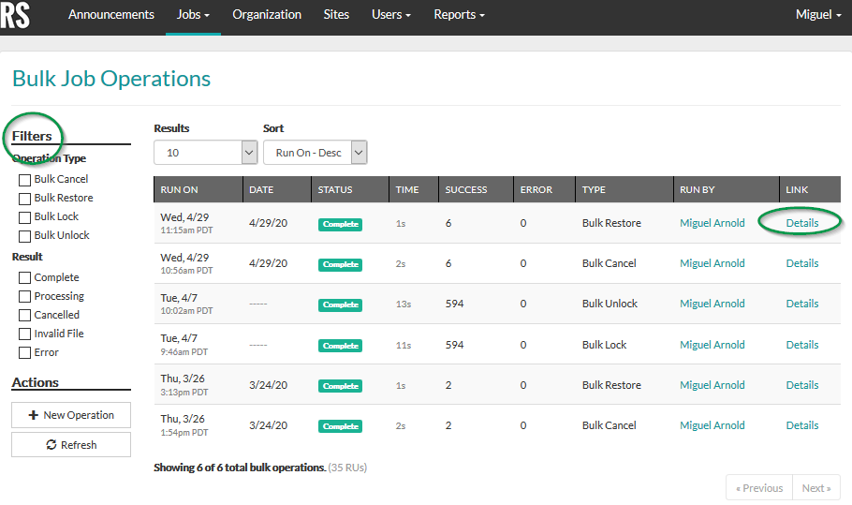The height and width of the screenshot is (505, 852).
Task: Go to Announcements
Action: coord(111,15)
